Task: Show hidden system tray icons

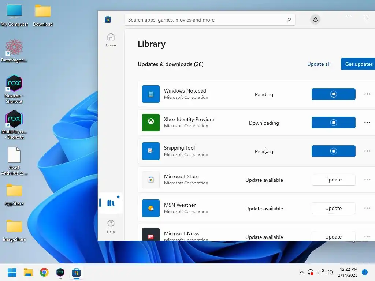Action: click(x=302, y=272)
